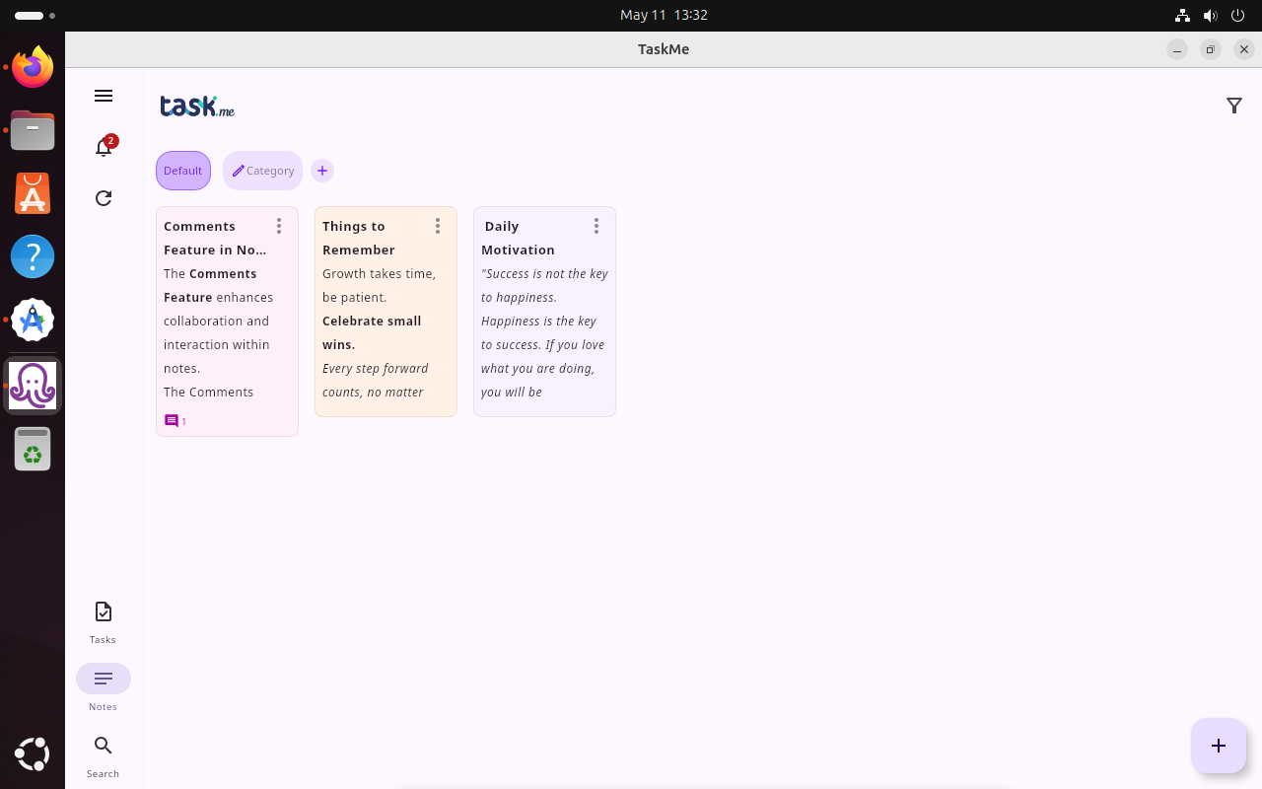Open the menu on Daily Motivation note
This screenshot has width=1262, height=789.
tap(596, 226)
